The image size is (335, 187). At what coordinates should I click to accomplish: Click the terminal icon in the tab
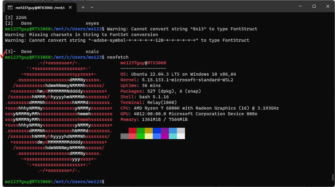pyautogui.click(x=10, y=8)
